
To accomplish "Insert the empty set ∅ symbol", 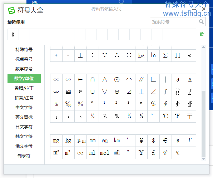I will (190, 55).
